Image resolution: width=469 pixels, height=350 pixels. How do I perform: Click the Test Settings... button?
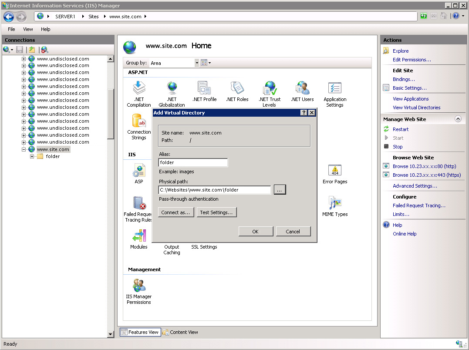216,212
